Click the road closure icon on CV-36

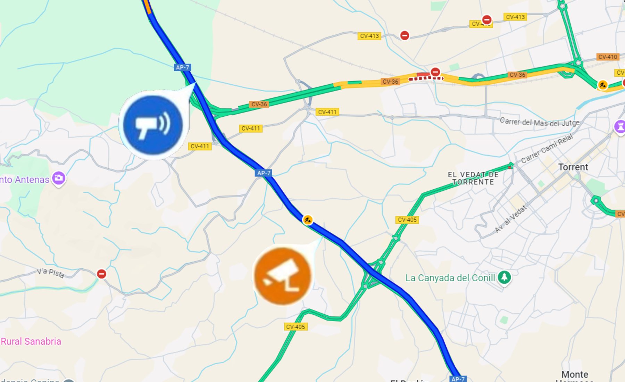point(435,72)
